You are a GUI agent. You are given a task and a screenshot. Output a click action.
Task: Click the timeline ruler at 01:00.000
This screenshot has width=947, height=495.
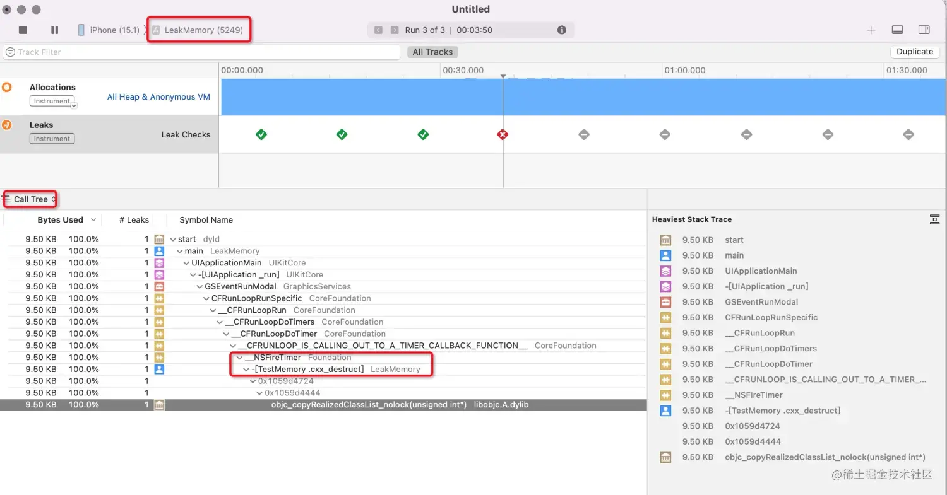[685, 71]
